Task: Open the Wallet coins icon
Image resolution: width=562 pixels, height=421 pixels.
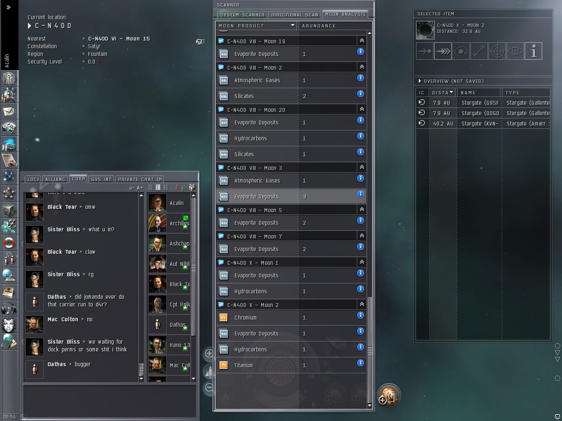Action: point(9,226)
